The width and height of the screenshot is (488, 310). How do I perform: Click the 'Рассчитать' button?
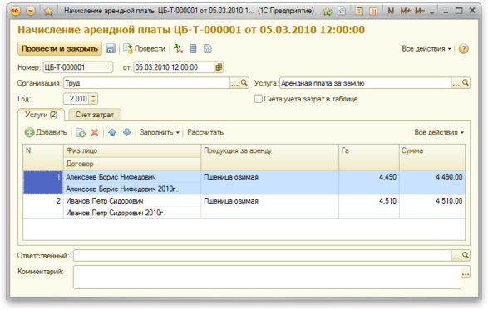[x=205, y=133]
